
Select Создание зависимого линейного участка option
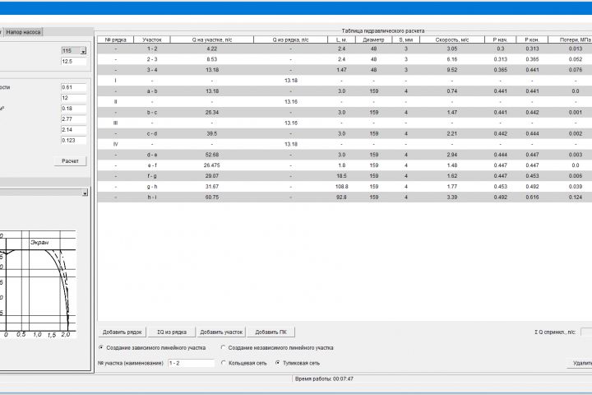click(x=152, y=348)
